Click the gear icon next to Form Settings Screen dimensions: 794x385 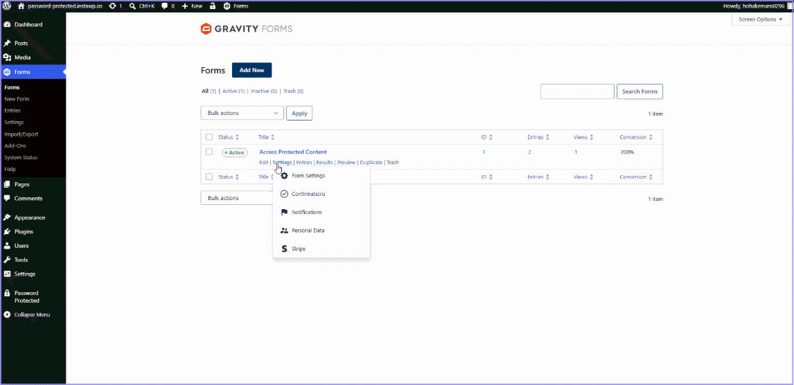284,176
